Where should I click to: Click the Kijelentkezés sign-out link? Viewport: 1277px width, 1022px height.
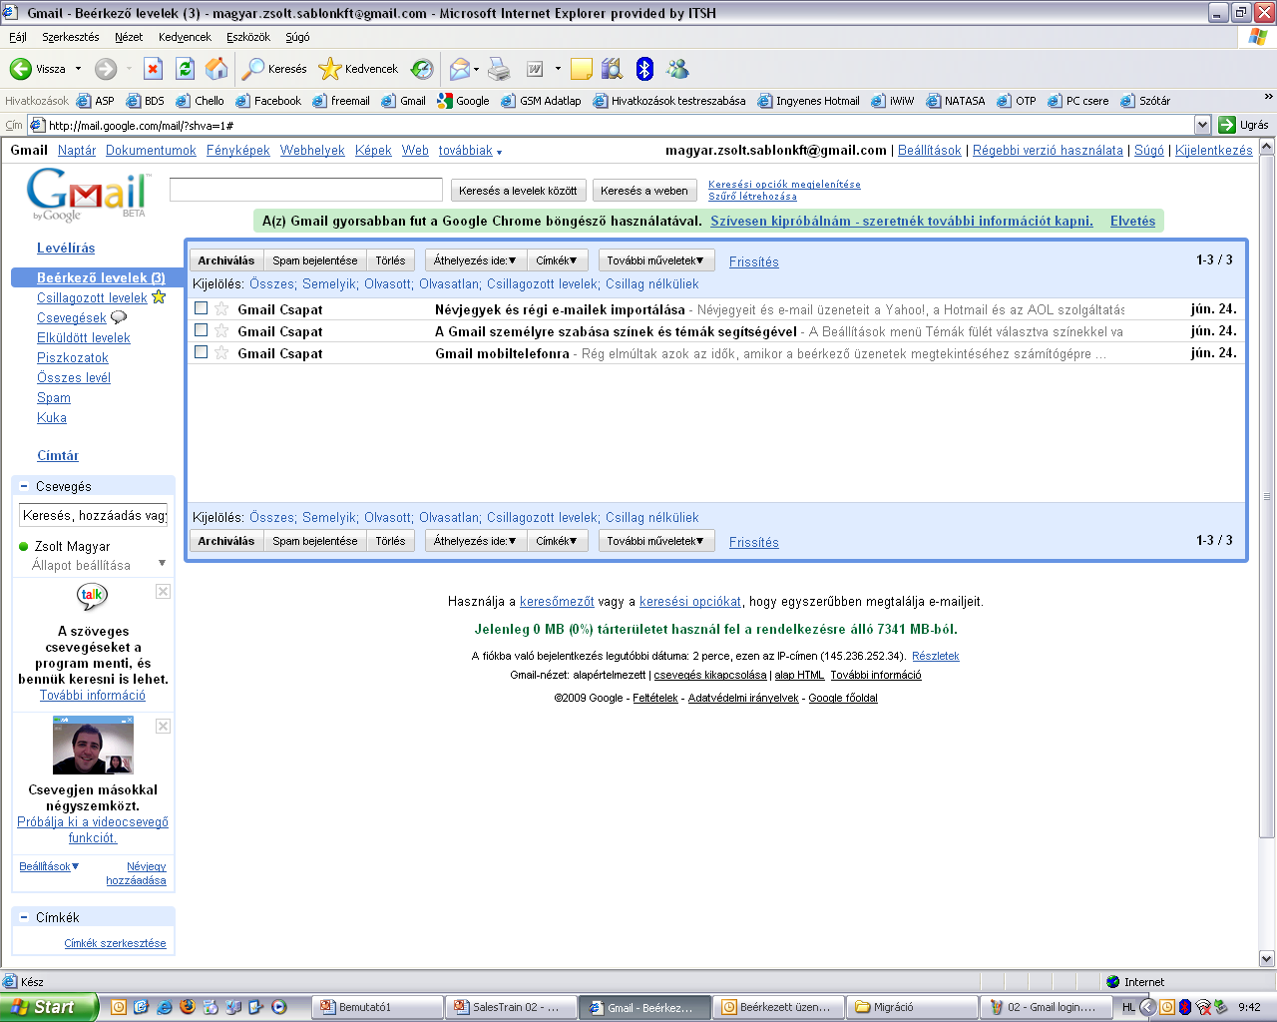click(x=1213, y=151)
